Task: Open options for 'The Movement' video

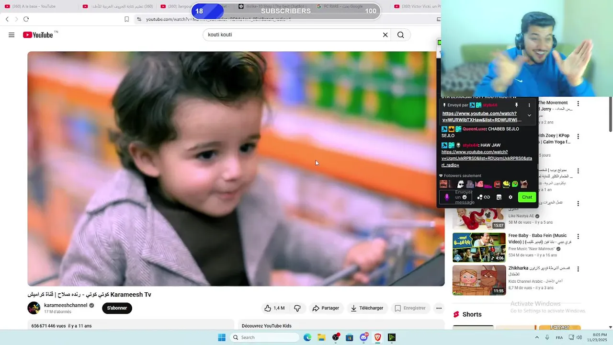Action: [578, 103]
